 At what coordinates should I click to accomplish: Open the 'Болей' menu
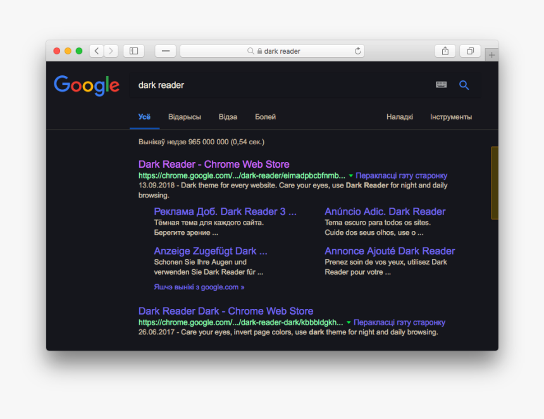(266, 117)
